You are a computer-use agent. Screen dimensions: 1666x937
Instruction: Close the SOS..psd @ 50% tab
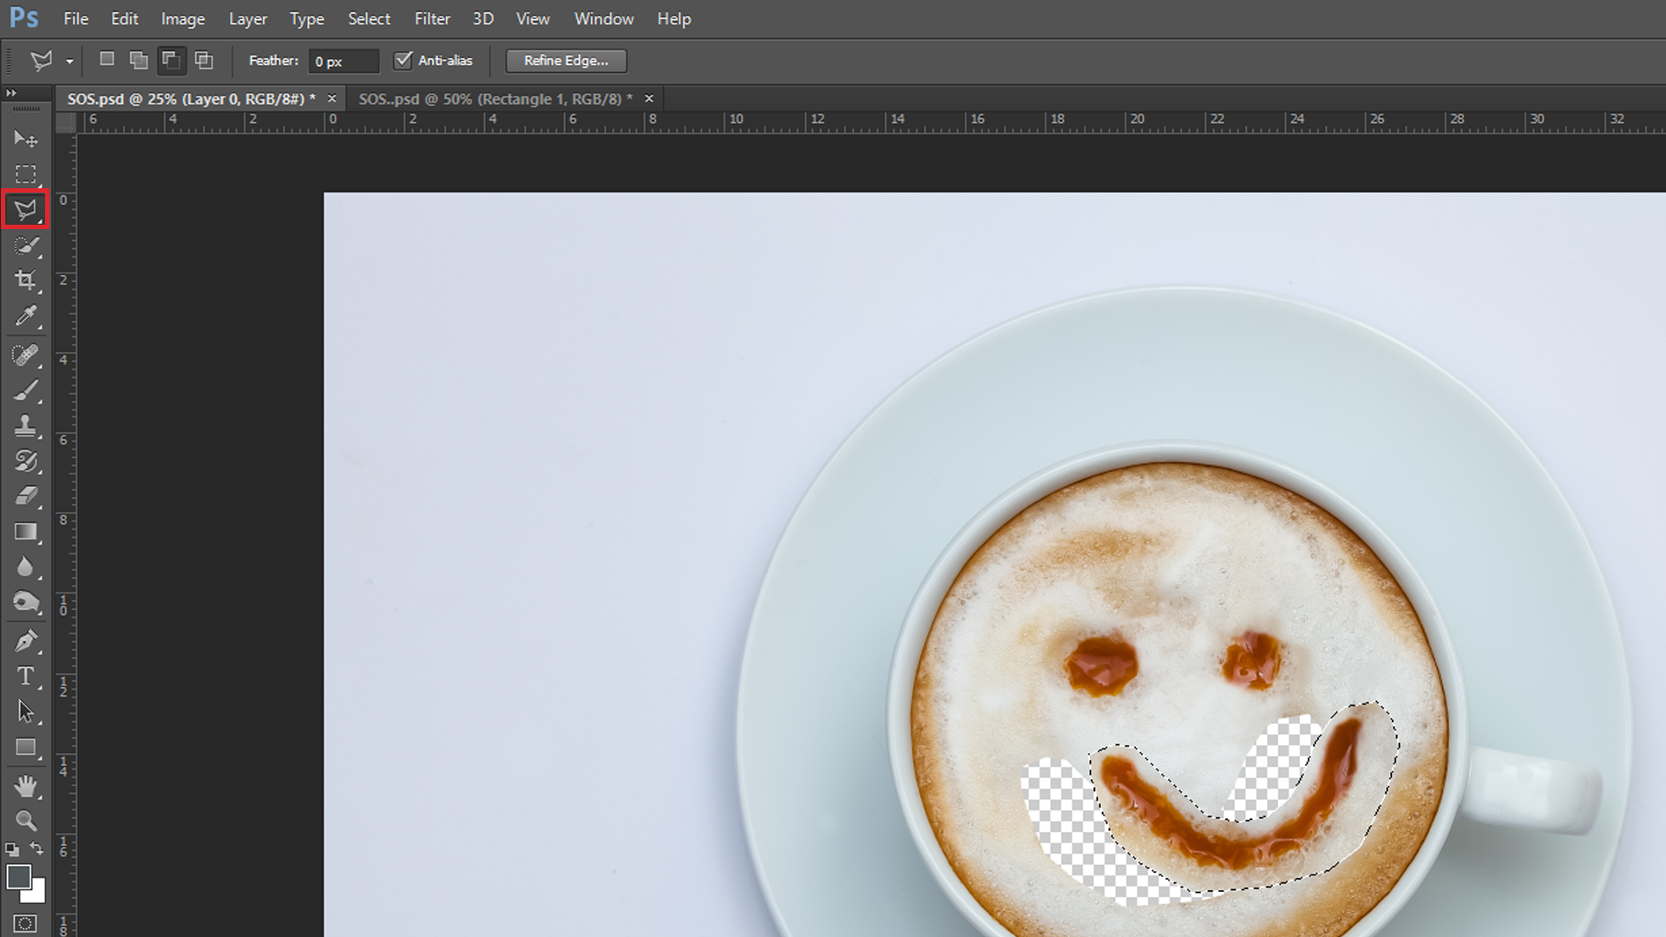tap(649, 99)
